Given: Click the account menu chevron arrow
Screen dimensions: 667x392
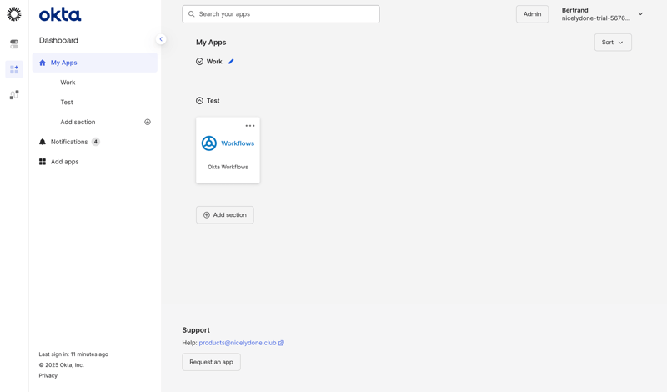Looking at the screenshot, I should coord(640,14).
